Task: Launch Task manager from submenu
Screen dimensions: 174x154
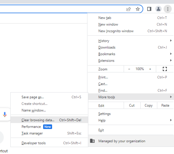Action: coord(49,133)
